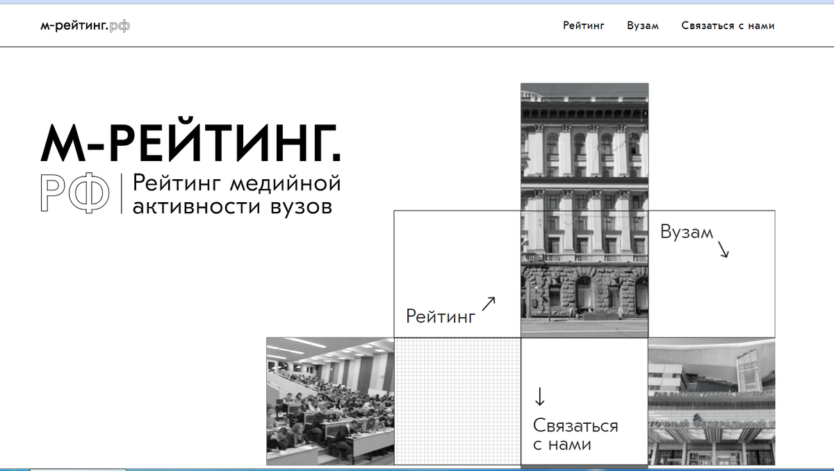
Task: Click the м-рейтинг.рф logo in the header
Action: click(x=84, y=25)
